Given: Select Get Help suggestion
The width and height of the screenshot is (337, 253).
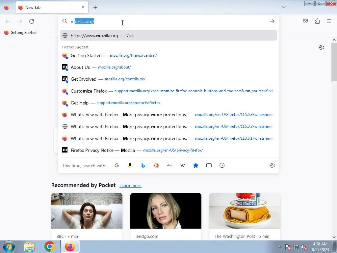Looking at the screenshot, I should point(168,103).
